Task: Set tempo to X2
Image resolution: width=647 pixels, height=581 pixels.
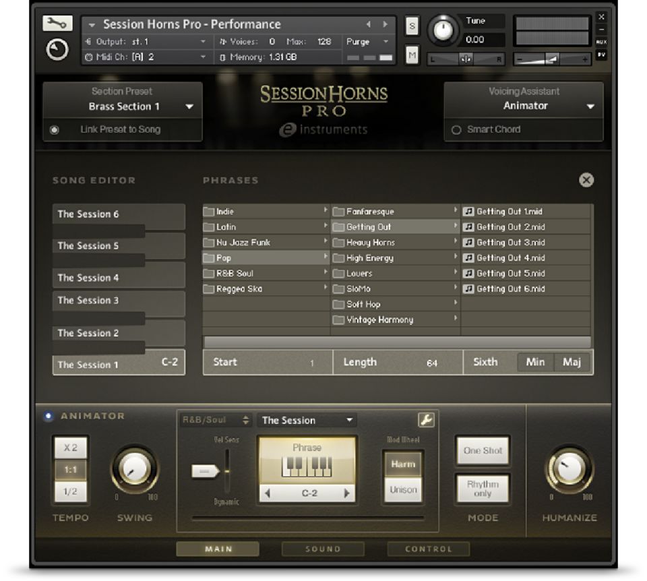Action: [70, 448]
